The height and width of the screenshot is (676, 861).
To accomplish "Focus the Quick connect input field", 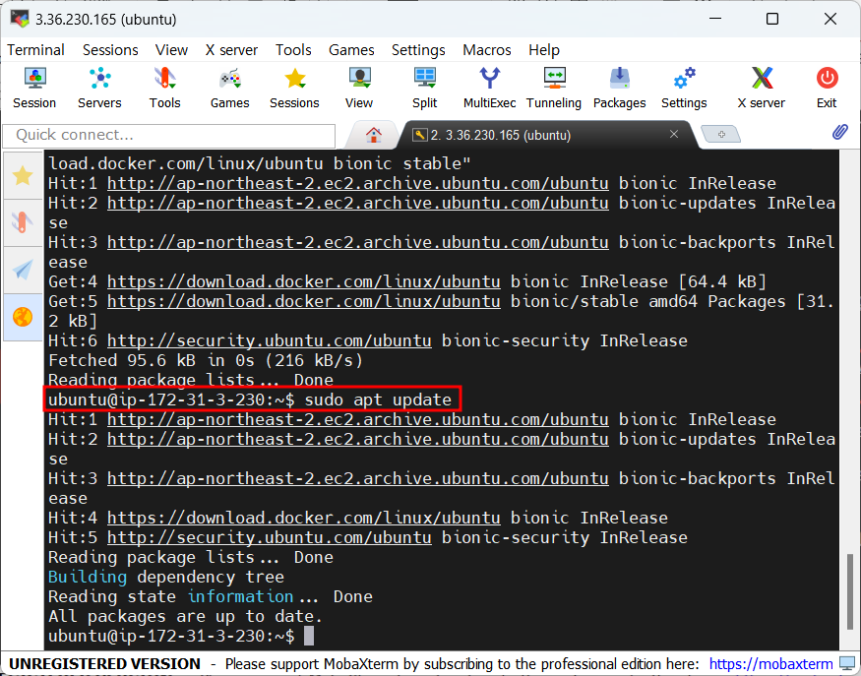I will tap(169, 135).
